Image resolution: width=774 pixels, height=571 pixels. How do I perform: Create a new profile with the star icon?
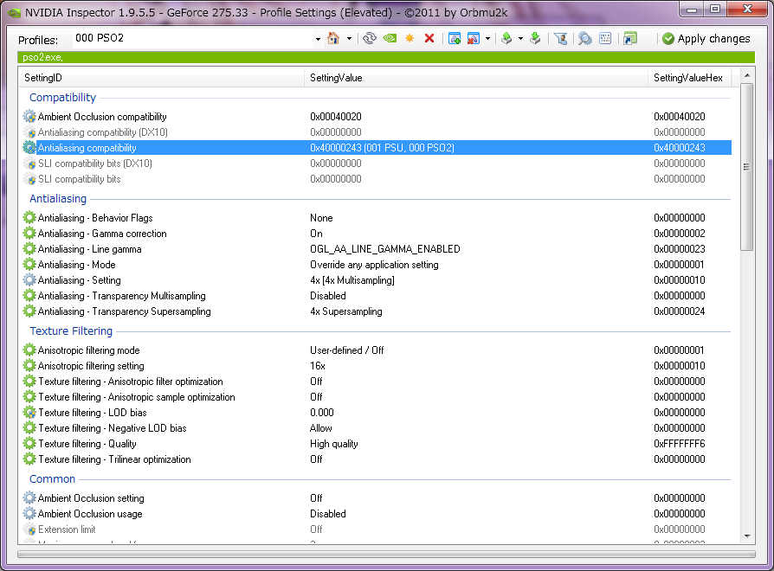pyautogui.click(x=410, y=38)
